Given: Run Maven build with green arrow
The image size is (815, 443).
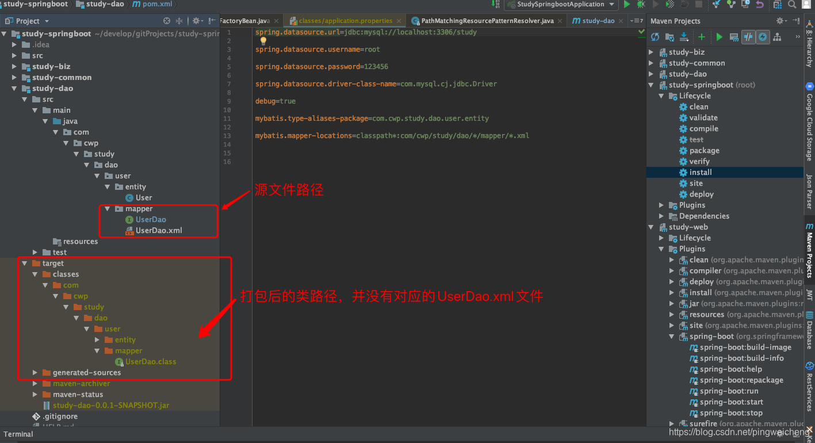Looking at the screenshot, I should tap(720, 37).
